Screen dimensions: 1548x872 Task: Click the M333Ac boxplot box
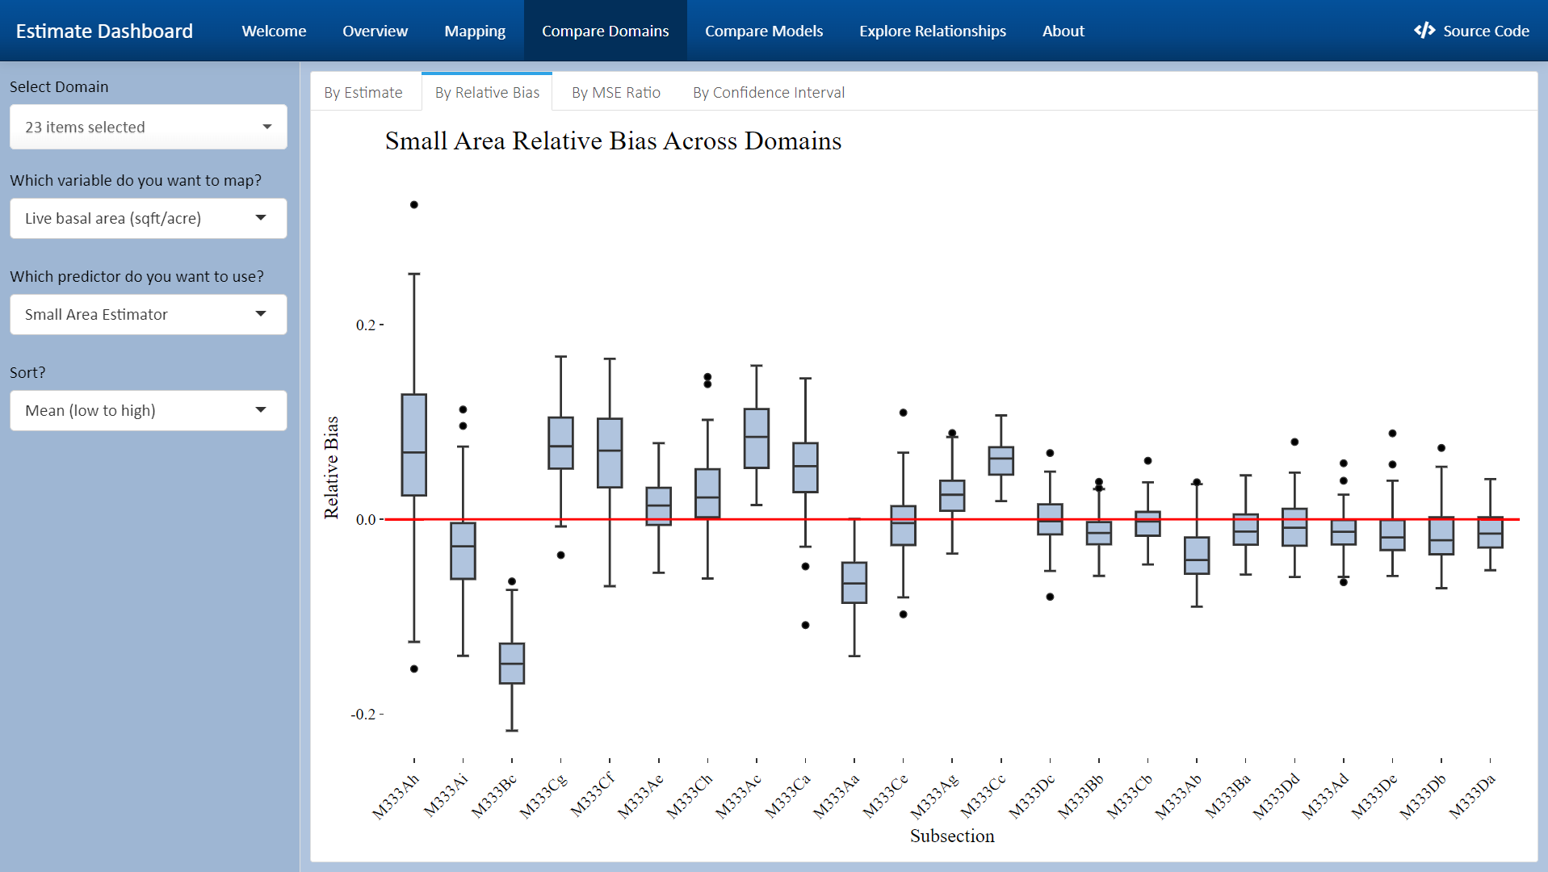757,438
